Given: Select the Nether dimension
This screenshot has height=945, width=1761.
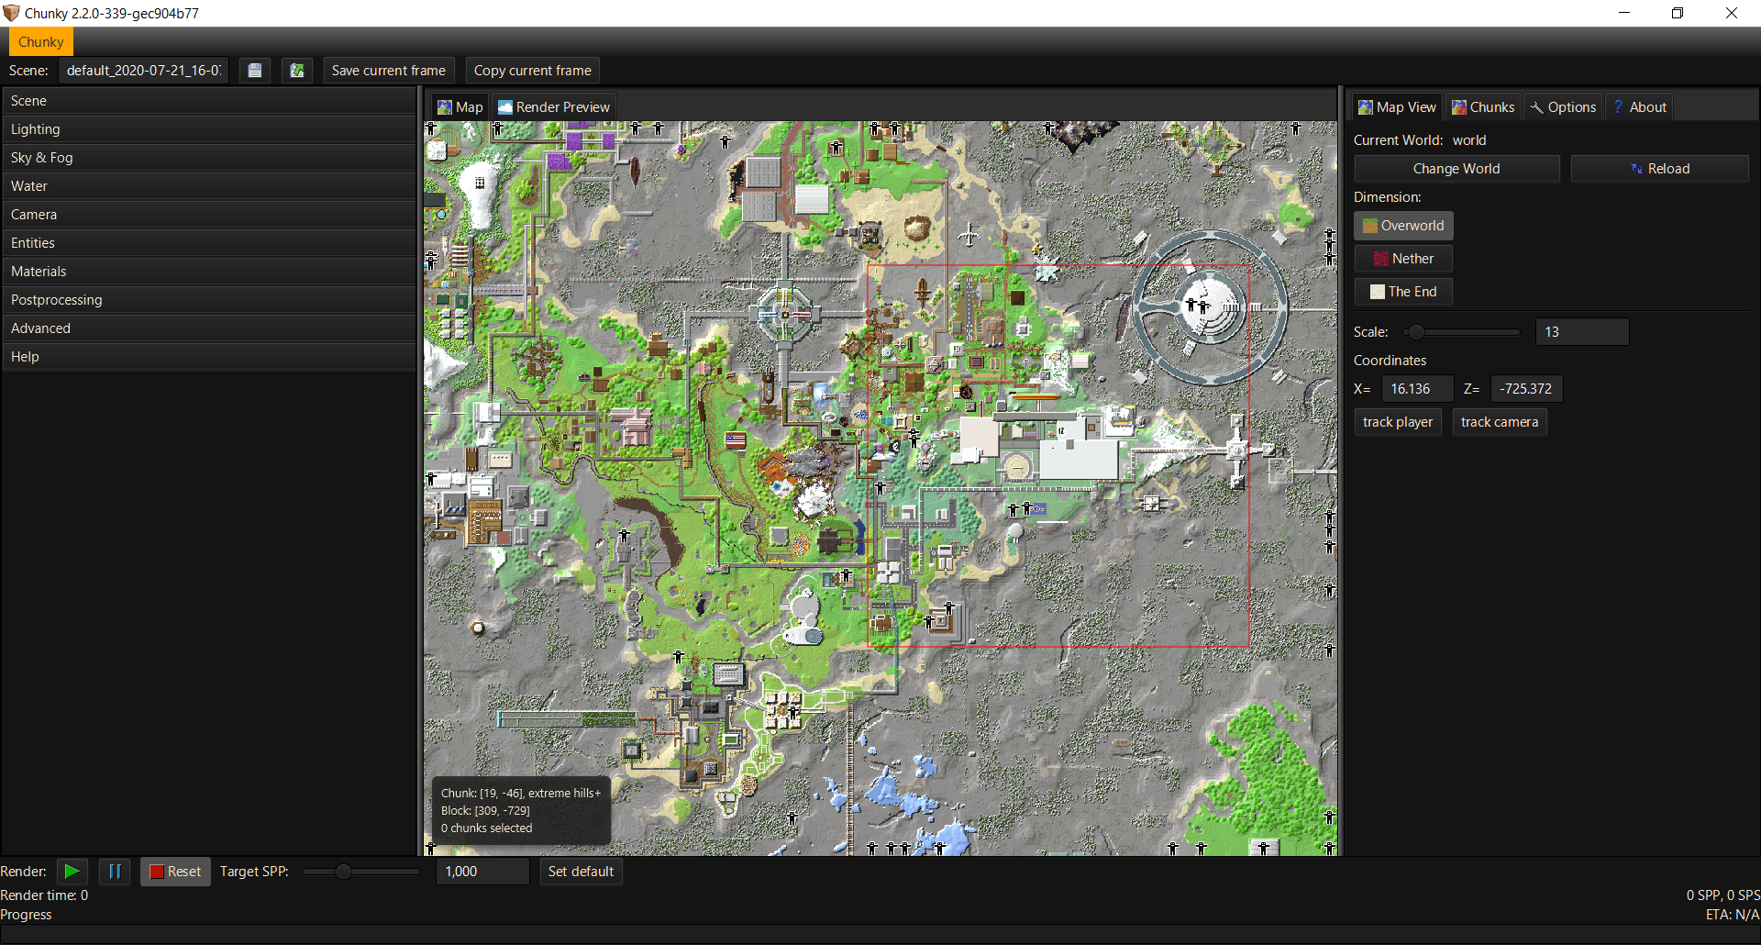Looking at the screenshot, I should coord(1403,259).
